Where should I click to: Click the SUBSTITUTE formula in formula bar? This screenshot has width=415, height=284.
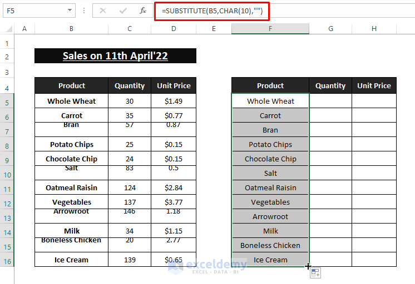tap(211, 11)
